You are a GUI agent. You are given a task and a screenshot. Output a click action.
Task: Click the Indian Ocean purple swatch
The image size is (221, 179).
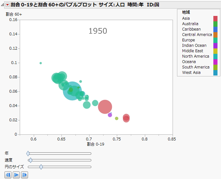[215, 46]
